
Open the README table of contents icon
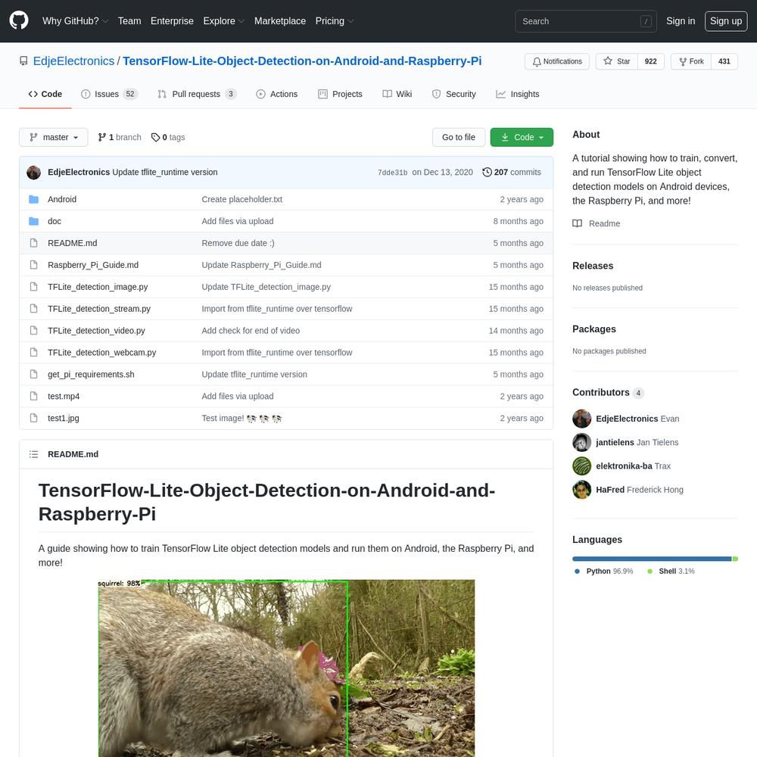point(33,454)
